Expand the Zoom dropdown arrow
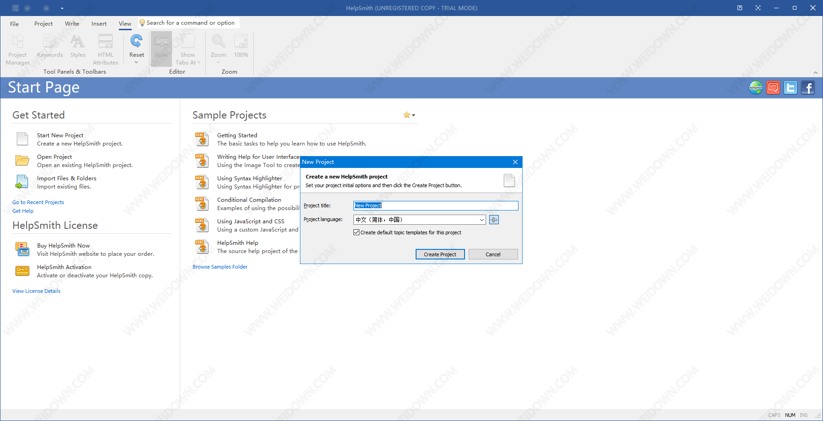The height and width of the screenshot is (421, 823). tap(218, 62)
